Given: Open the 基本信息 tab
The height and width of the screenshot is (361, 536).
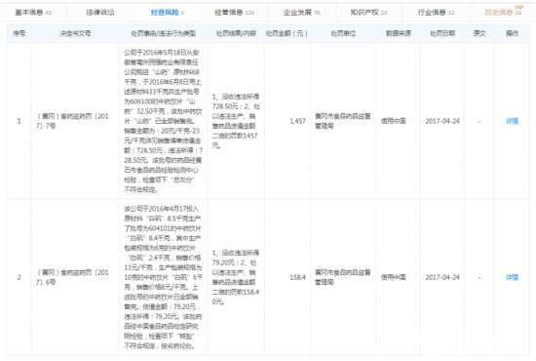Looking at the screenshot, I should (33, 13).
